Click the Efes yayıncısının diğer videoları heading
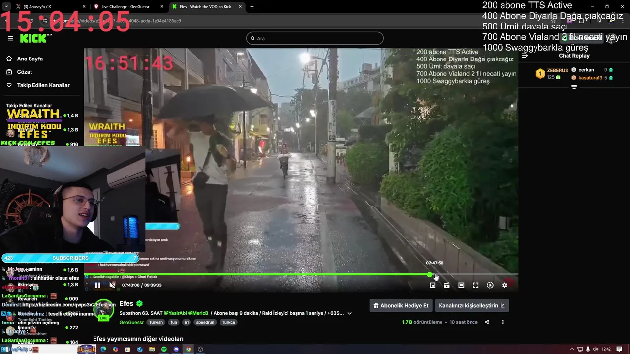Viewport: 630px width, 354px height. pos(138,339)
